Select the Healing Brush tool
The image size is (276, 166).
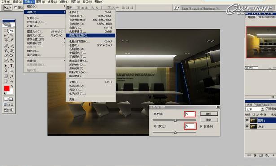pos(6,46)
